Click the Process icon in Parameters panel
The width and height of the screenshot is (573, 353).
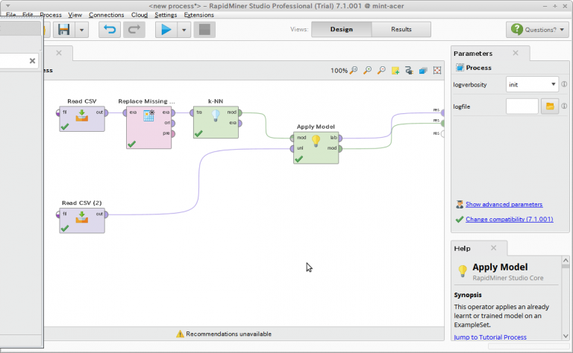tap(460, 68)
